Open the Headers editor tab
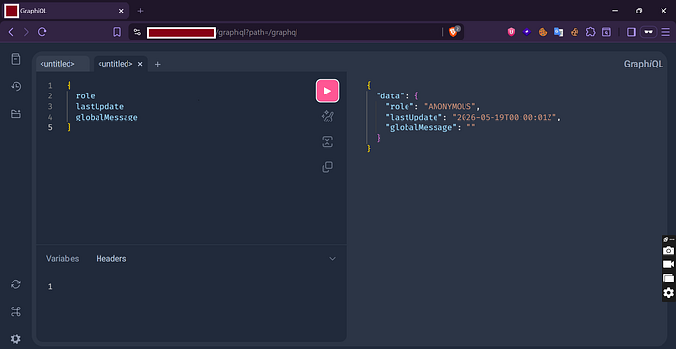This screenshot has width=676, height=349. coord(111,259)
